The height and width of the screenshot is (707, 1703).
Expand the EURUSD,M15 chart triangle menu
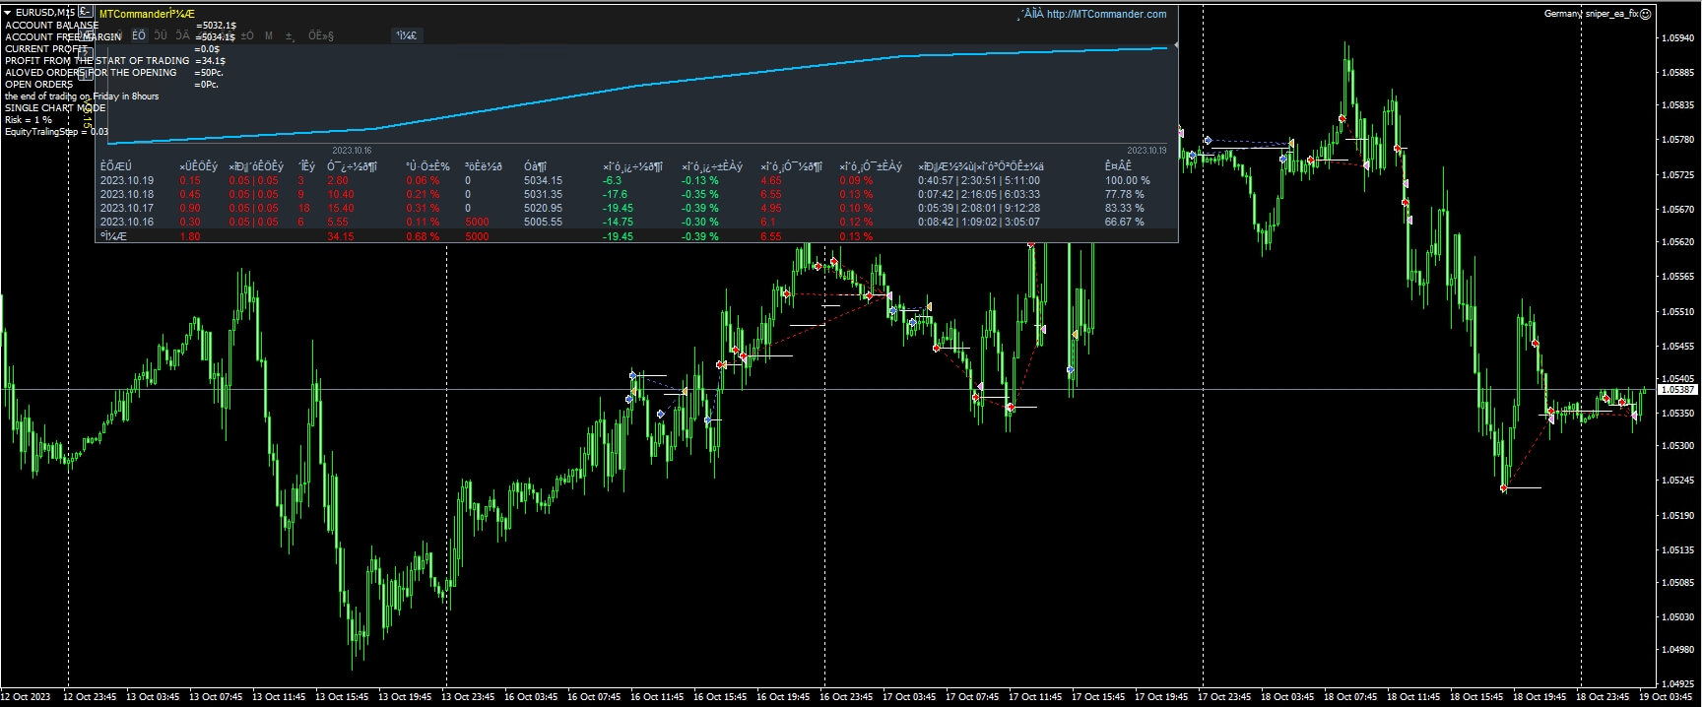click(8, 12)
